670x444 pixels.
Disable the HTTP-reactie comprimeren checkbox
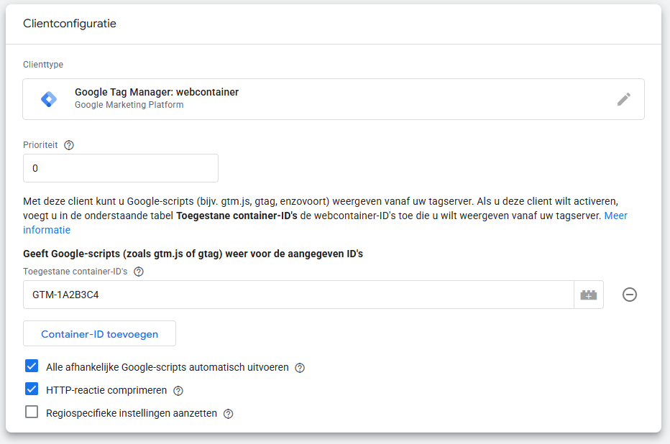(32, 389)
